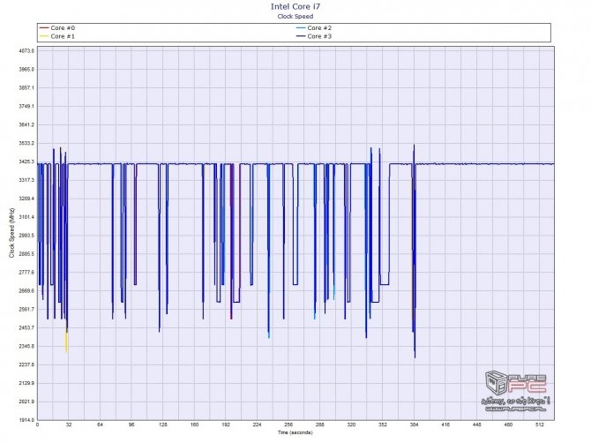Click the 3857.1 y-axis value

click(x=26, y=88)
